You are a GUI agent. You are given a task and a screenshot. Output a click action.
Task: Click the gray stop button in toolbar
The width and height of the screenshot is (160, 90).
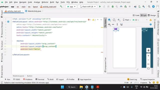(129, 7)
